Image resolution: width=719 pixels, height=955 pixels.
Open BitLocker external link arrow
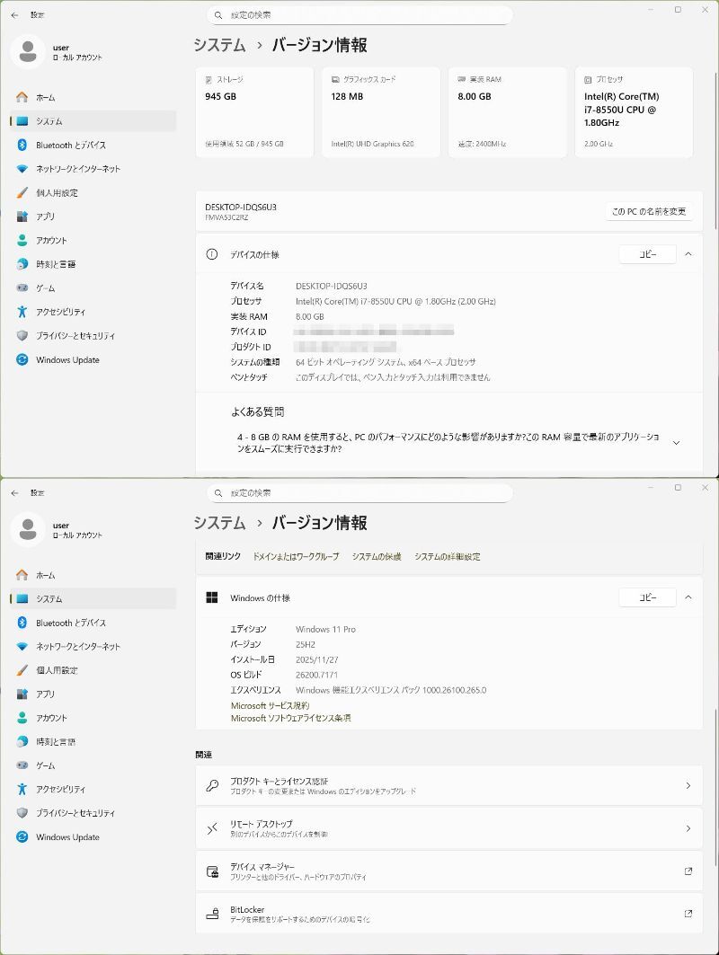tap(688, 914)
